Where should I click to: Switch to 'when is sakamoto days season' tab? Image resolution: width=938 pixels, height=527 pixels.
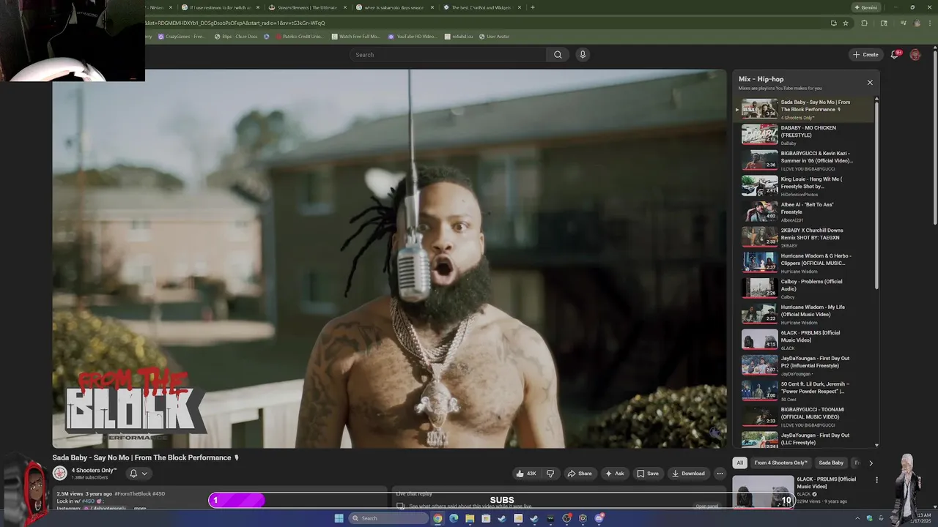tap(394, 7)
